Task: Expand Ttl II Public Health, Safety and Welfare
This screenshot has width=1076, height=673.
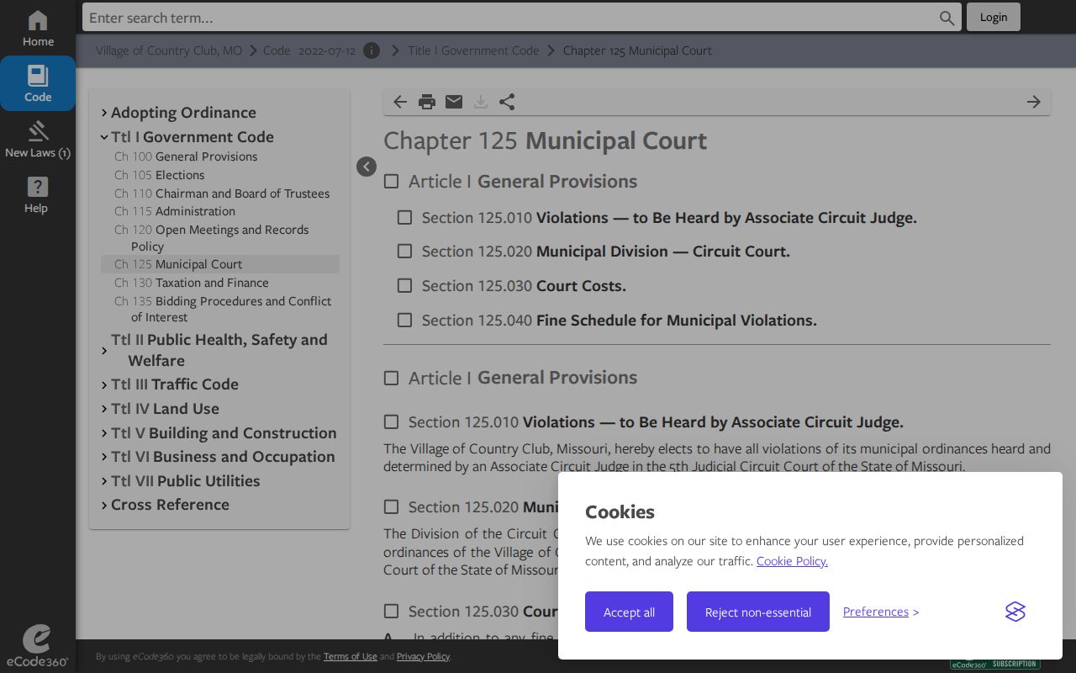Action: click(104, 350)
